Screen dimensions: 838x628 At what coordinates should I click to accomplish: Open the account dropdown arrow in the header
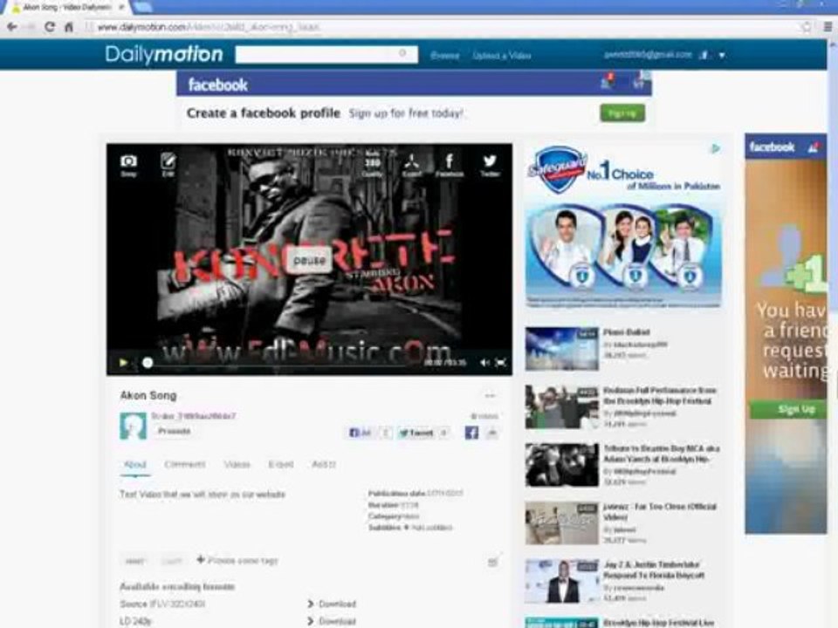(x=722, y=55)
